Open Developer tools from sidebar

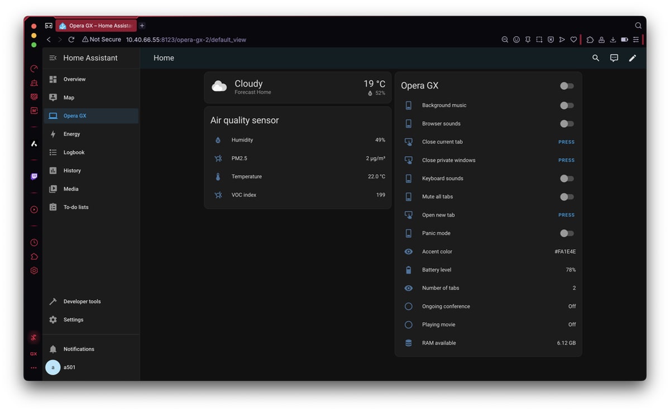click(x=82, y=302)
